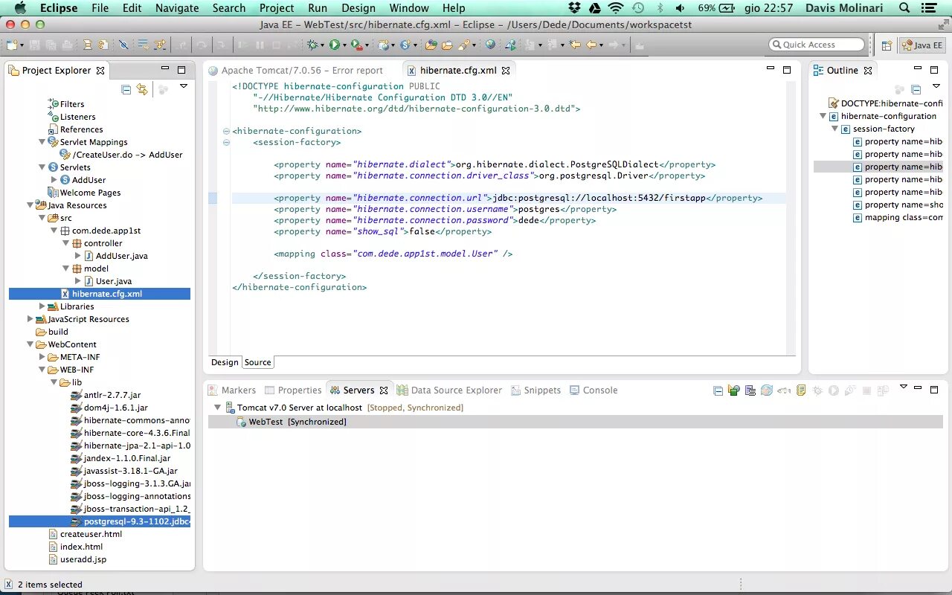The image size is (952, 595).
Task: Select mapping class node in Outline
Action: click(897, 218)
